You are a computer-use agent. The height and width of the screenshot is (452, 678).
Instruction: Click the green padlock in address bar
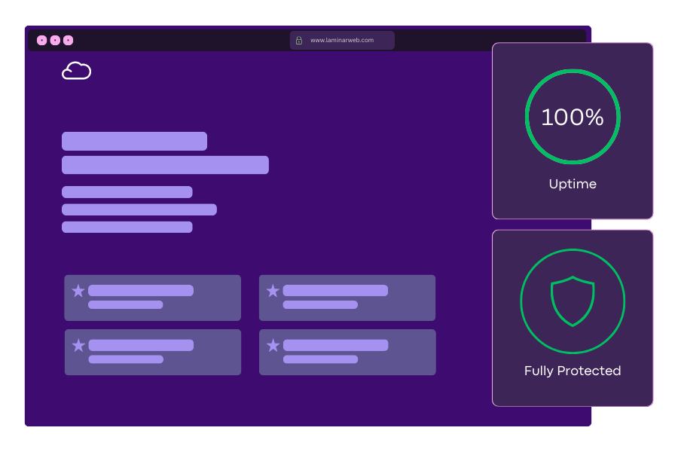299,41
